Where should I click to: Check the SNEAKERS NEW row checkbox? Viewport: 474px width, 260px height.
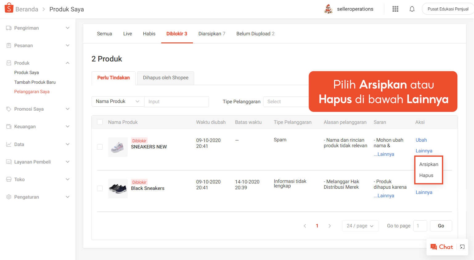coord(100,147)
